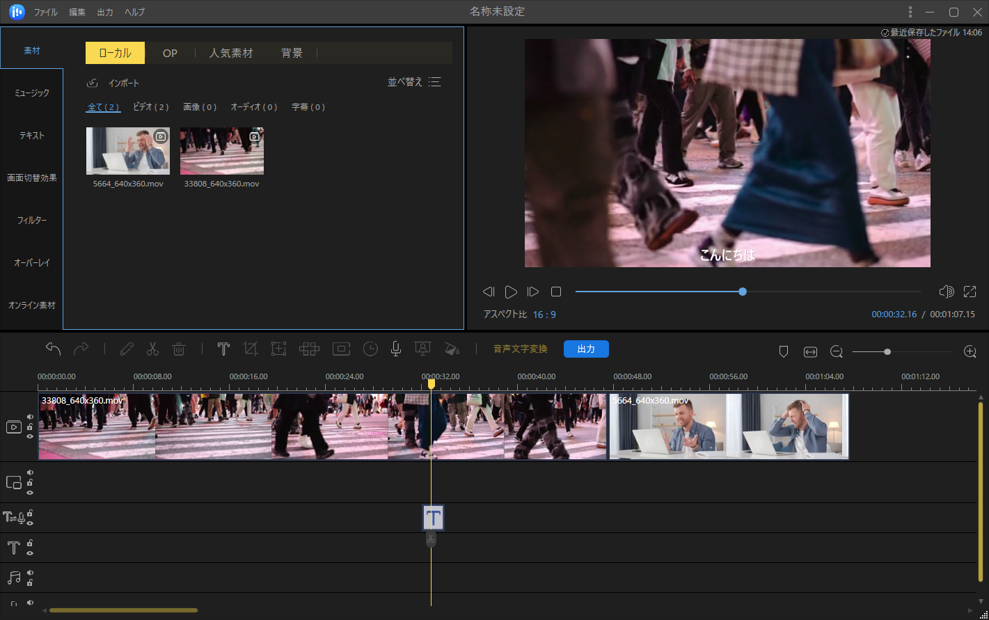Open fullscreen preview mode
This screenshot has width=989, height=620.
[970, 292]
